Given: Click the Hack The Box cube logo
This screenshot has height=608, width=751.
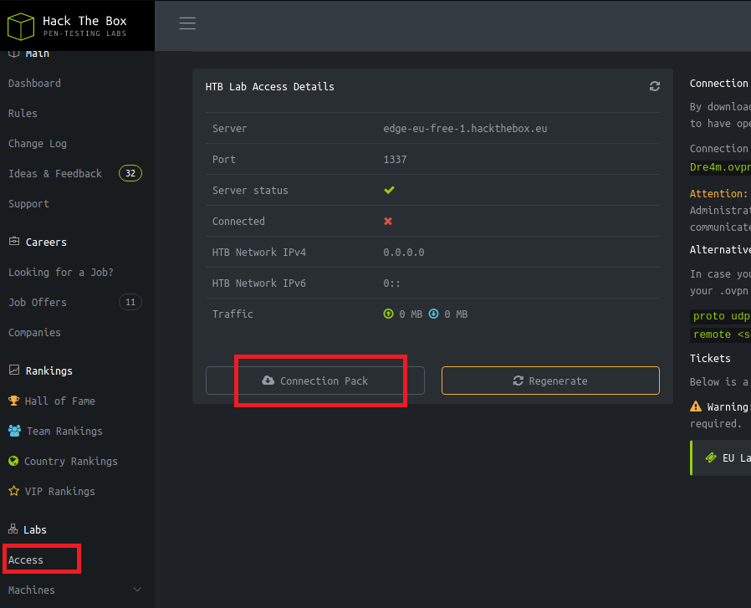Looking at the screenshot, I should [21, 27].
